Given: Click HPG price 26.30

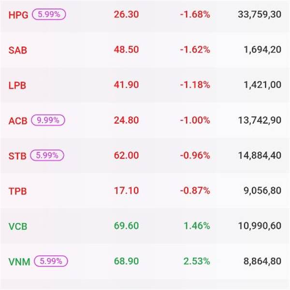Looking at the screenshot, I should click(x=126, y=14).
